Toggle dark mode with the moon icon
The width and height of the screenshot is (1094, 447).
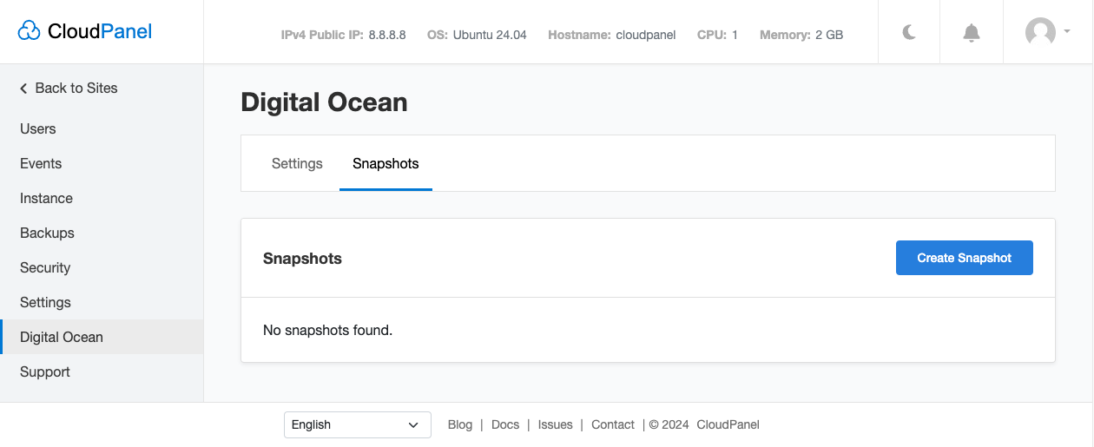909,33
